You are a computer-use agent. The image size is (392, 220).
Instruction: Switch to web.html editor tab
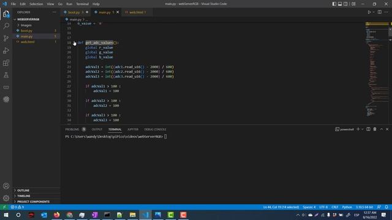click(x=136, y=12)
